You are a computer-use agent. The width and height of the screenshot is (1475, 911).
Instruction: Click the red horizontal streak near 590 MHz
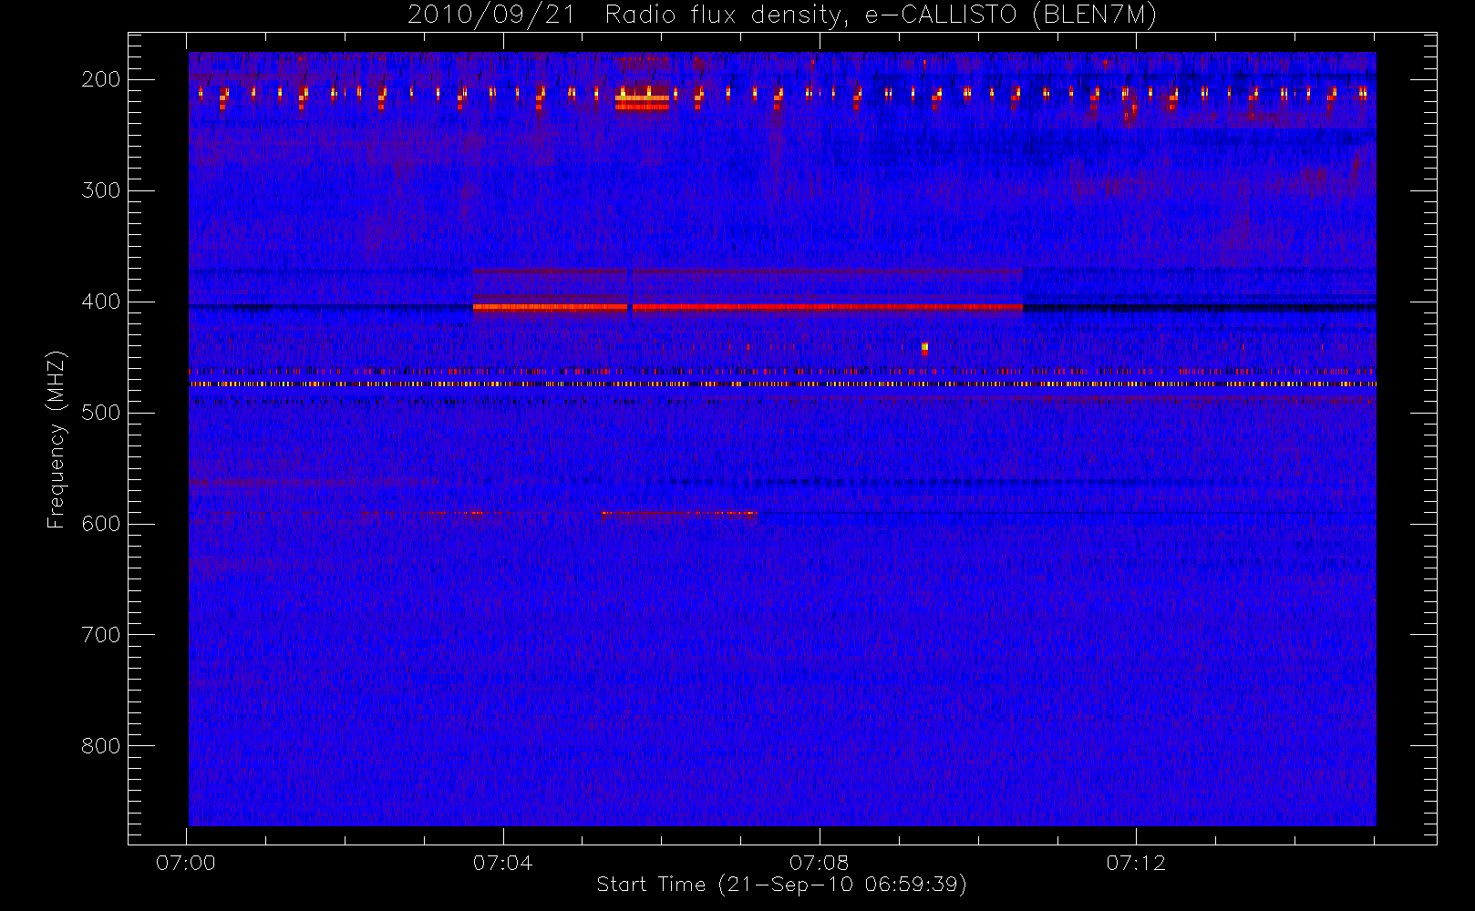(679, 514)
